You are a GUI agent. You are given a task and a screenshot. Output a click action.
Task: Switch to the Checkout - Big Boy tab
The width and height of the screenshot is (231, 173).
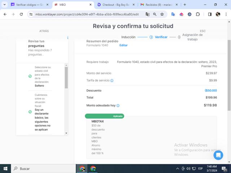click(x=115, y=5)
